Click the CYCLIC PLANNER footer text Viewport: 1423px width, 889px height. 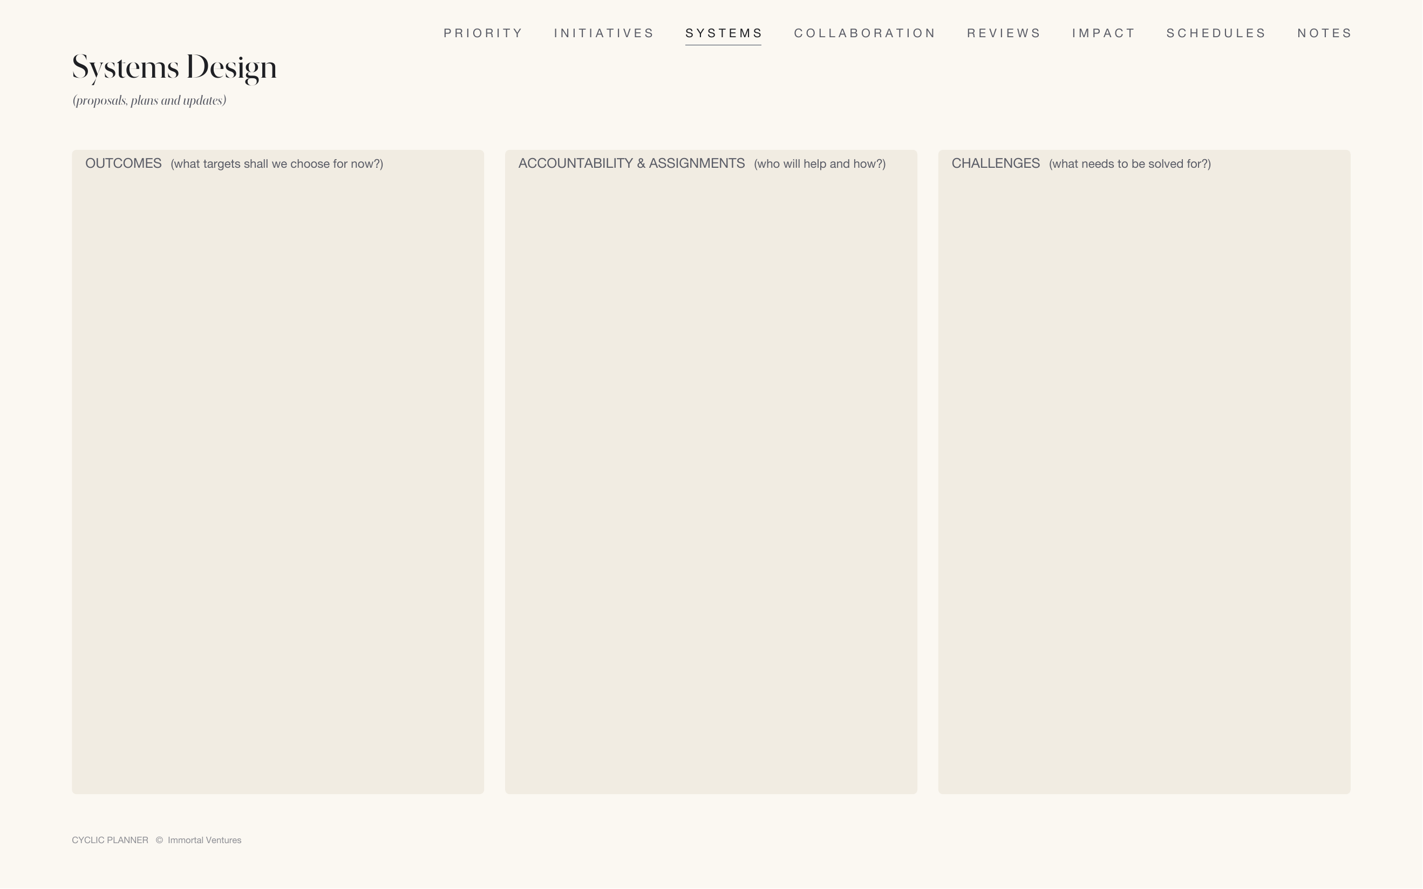(110, 840)
